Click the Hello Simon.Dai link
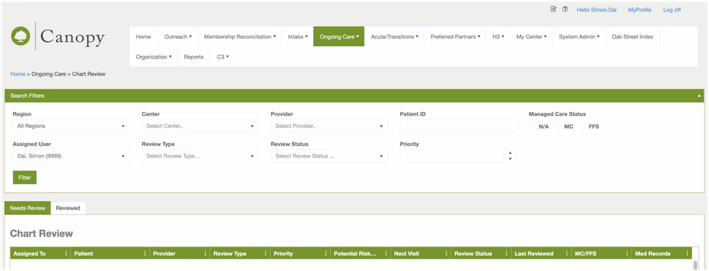The image size is (709, 271). pyautogui.click(x=596, y=10)
